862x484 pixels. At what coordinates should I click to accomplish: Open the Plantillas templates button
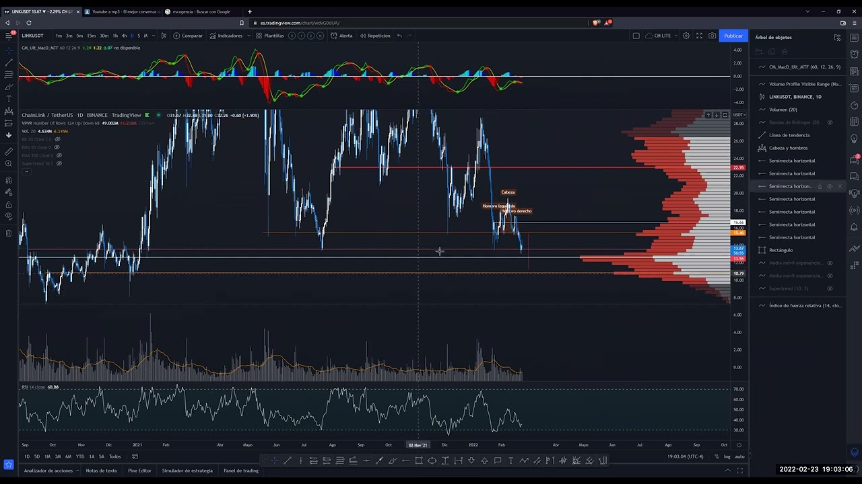270,36
